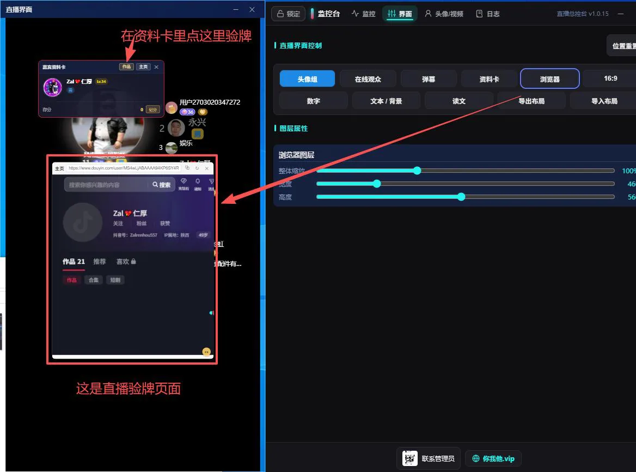Click the browser reload icon

click(197, 168)
